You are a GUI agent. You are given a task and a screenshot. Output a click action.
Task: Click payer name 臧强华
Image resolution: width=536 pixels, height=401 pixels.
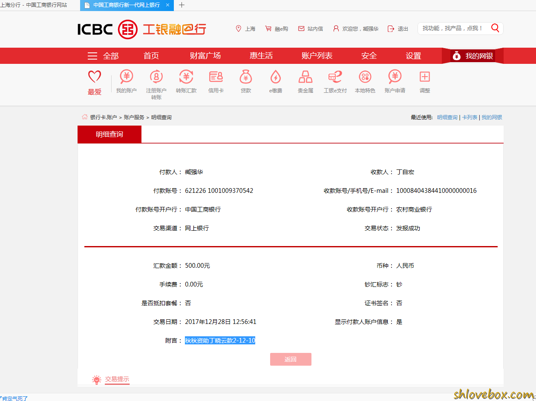[x=194, y=172]
